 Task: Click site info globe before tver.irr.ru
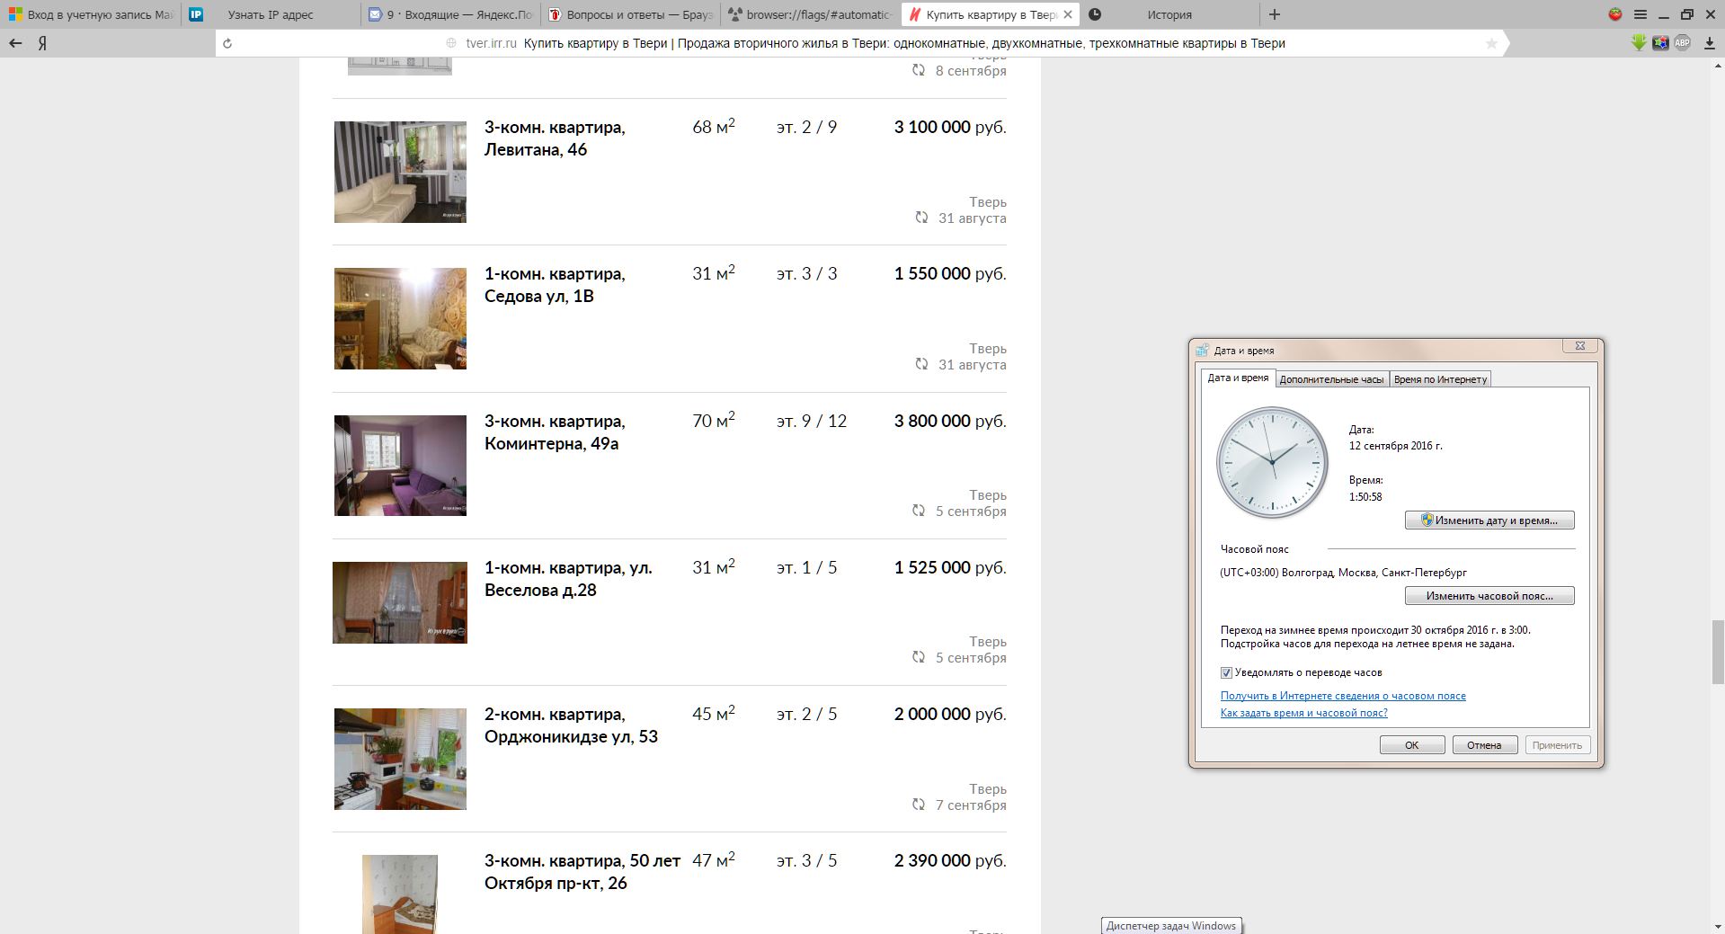tap(451, 43)
